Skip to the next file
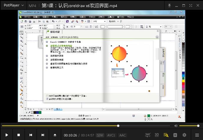The image size is (203, 140). (x=43, y=135)
